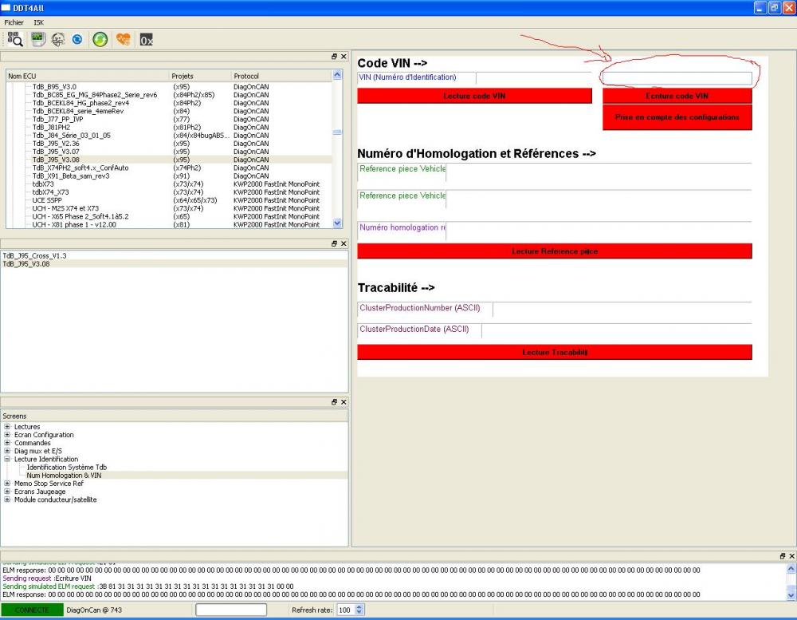Increase the Refresh rate spinner value
This screenshot has width=797, height=620.
pyautogui.click(x=359, y=607)
